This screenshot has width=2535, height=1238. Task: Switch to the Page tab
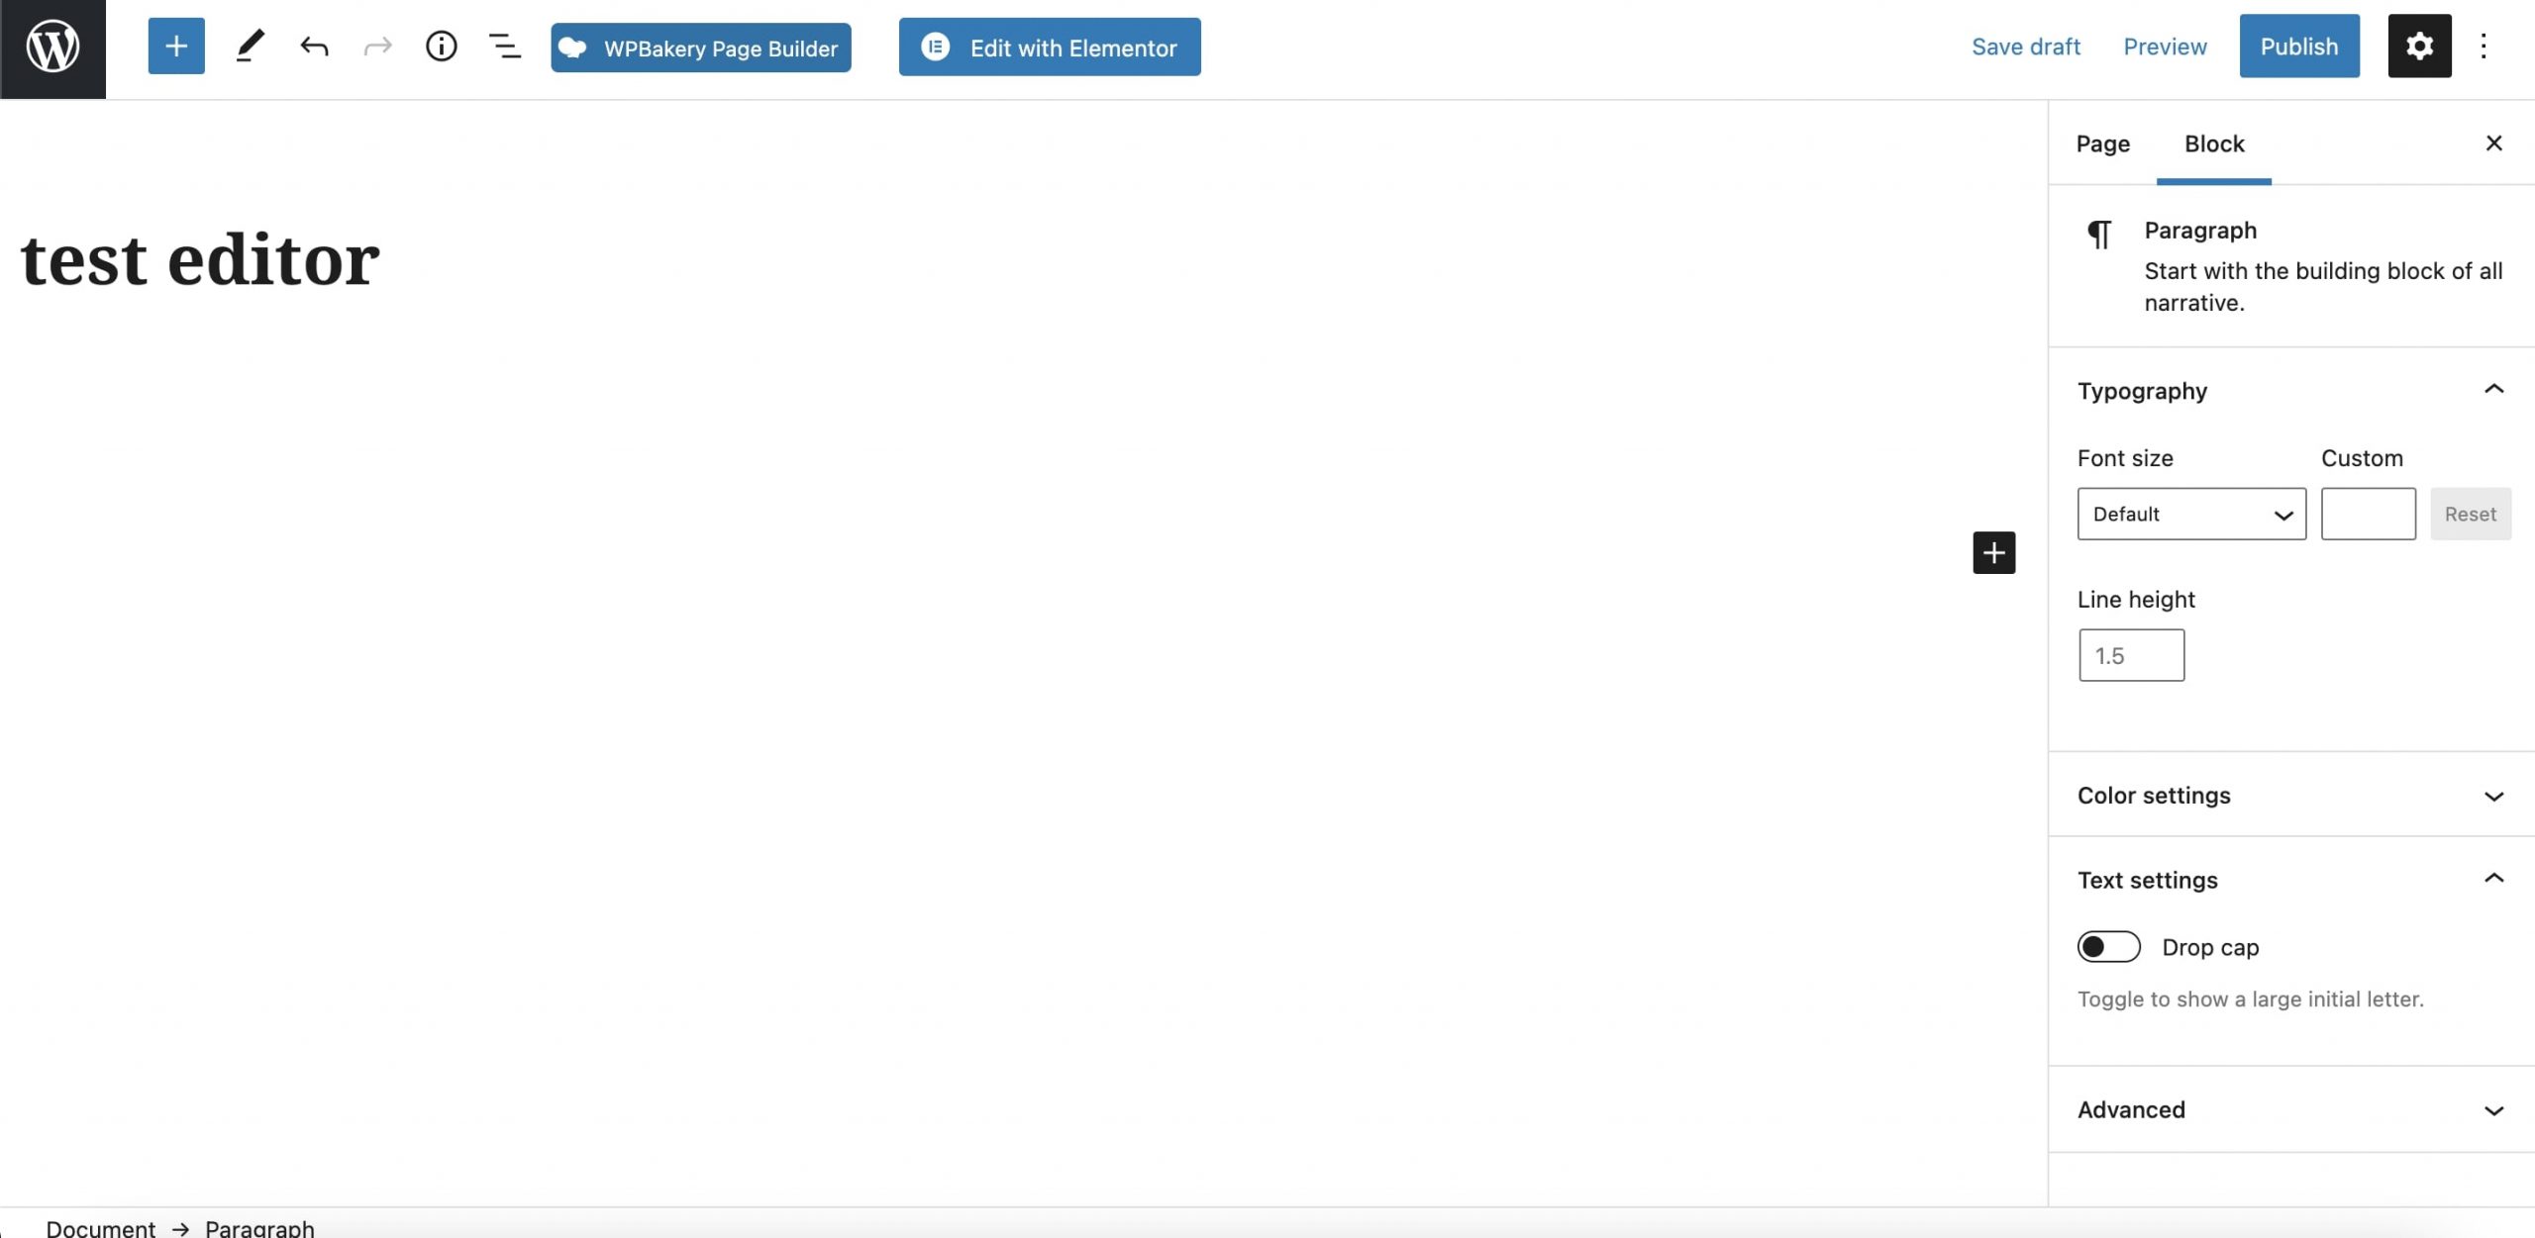click(x=2102, y=144)
